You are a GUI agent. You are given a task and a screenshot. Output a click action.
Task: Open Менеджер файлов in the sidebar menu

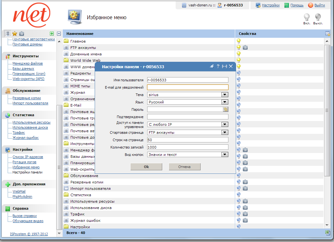click(28, 63)
